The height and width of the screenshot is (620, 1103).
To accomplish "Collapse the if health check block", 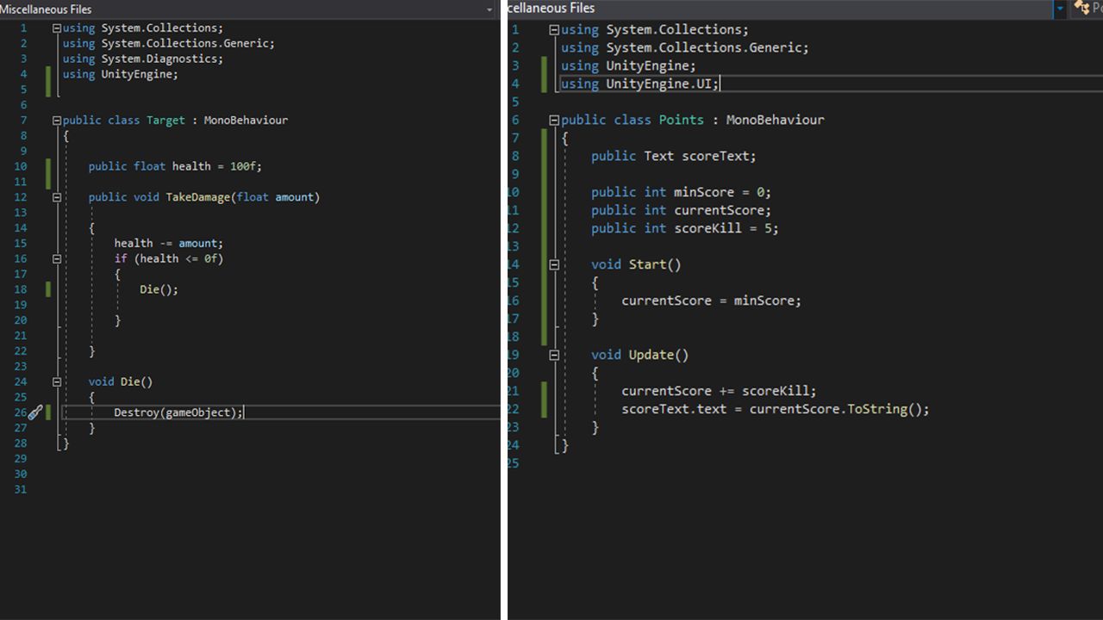I will point(56,258).
